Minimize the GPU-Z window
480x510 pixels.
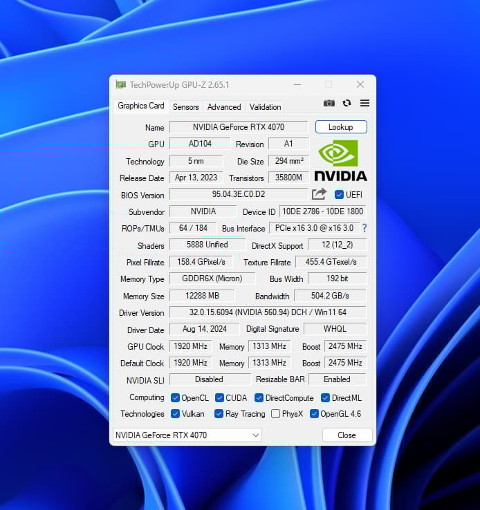point(297,85)
